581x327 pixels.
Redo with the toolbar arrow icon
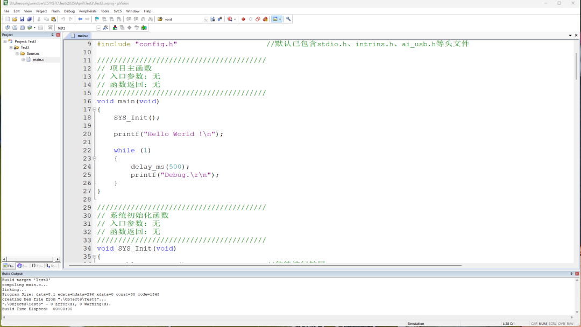(x=70, y=19)
